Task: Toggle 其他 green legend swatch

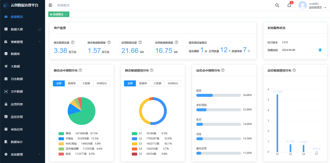Action: [61, 133]
